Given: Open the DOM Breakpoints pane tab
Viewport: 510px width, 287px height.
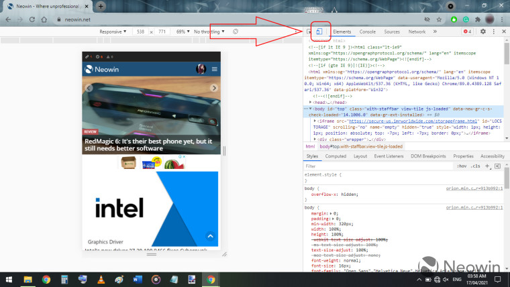Looking at the screenshot, I should click(x=428, y=156).
